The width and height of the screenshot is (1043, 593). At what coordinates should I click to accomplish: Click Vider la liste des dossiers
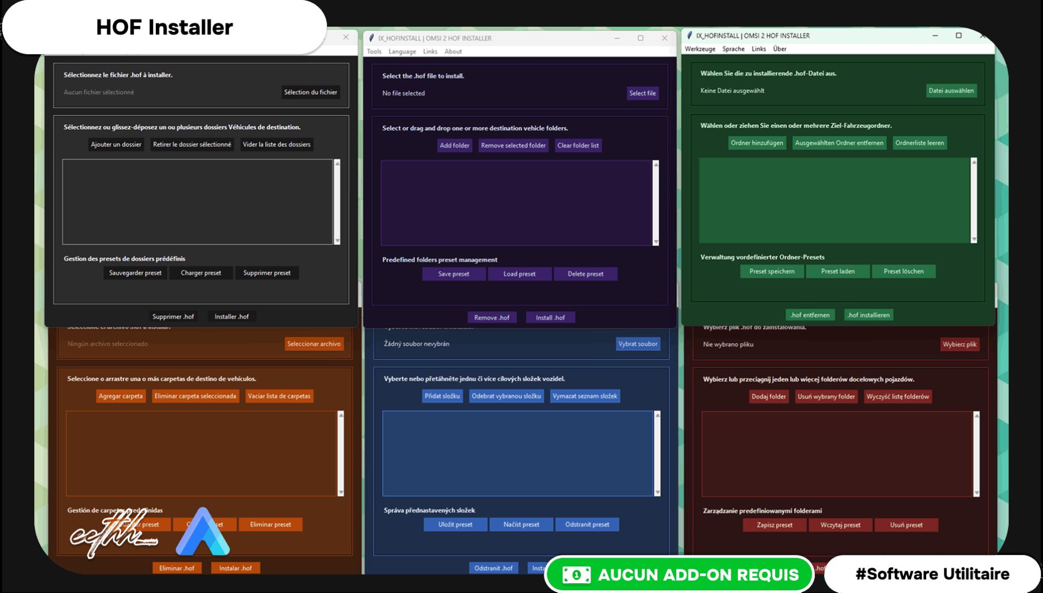click(277, 144)
